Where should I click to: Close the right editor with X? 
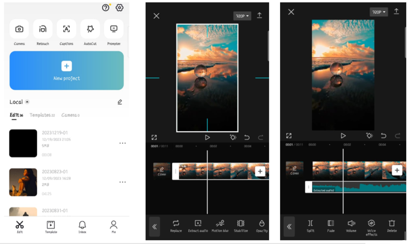point(291,12)
